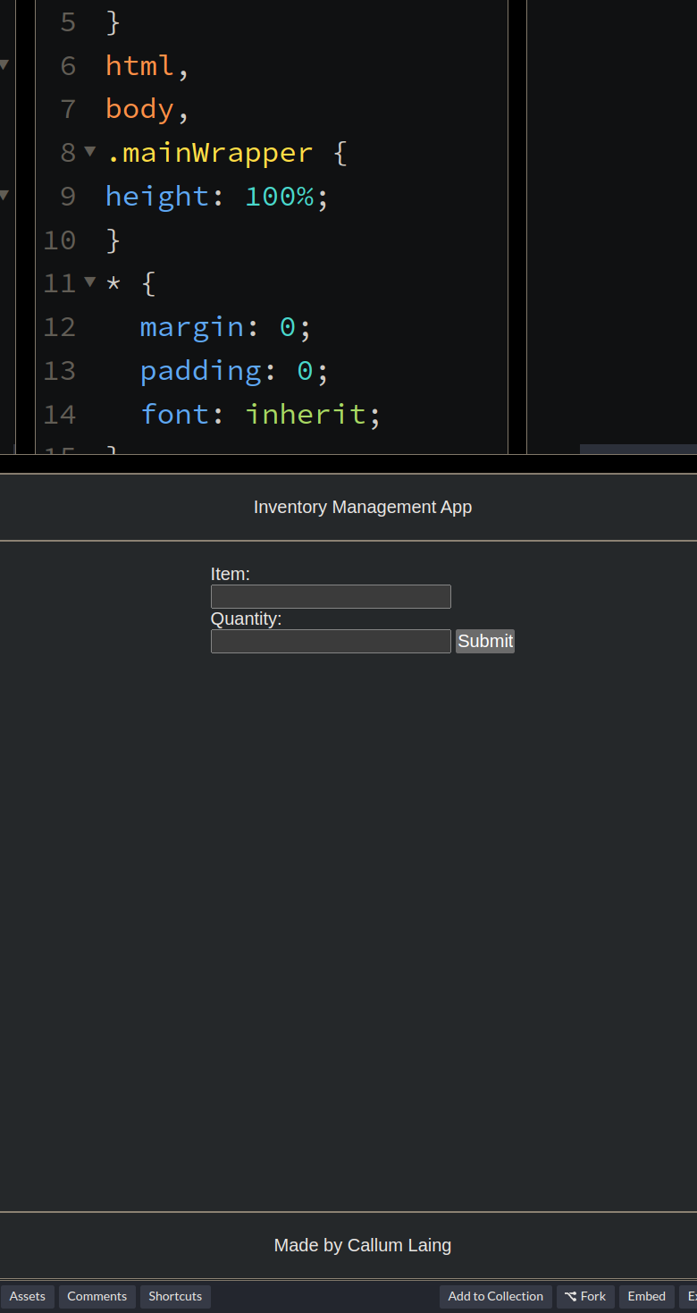
Task: Click inside the Item text field
Action: tap(331, 596)
